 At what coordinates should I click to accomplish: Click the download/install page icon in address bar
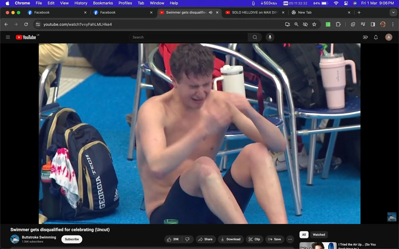click(287, 24)
